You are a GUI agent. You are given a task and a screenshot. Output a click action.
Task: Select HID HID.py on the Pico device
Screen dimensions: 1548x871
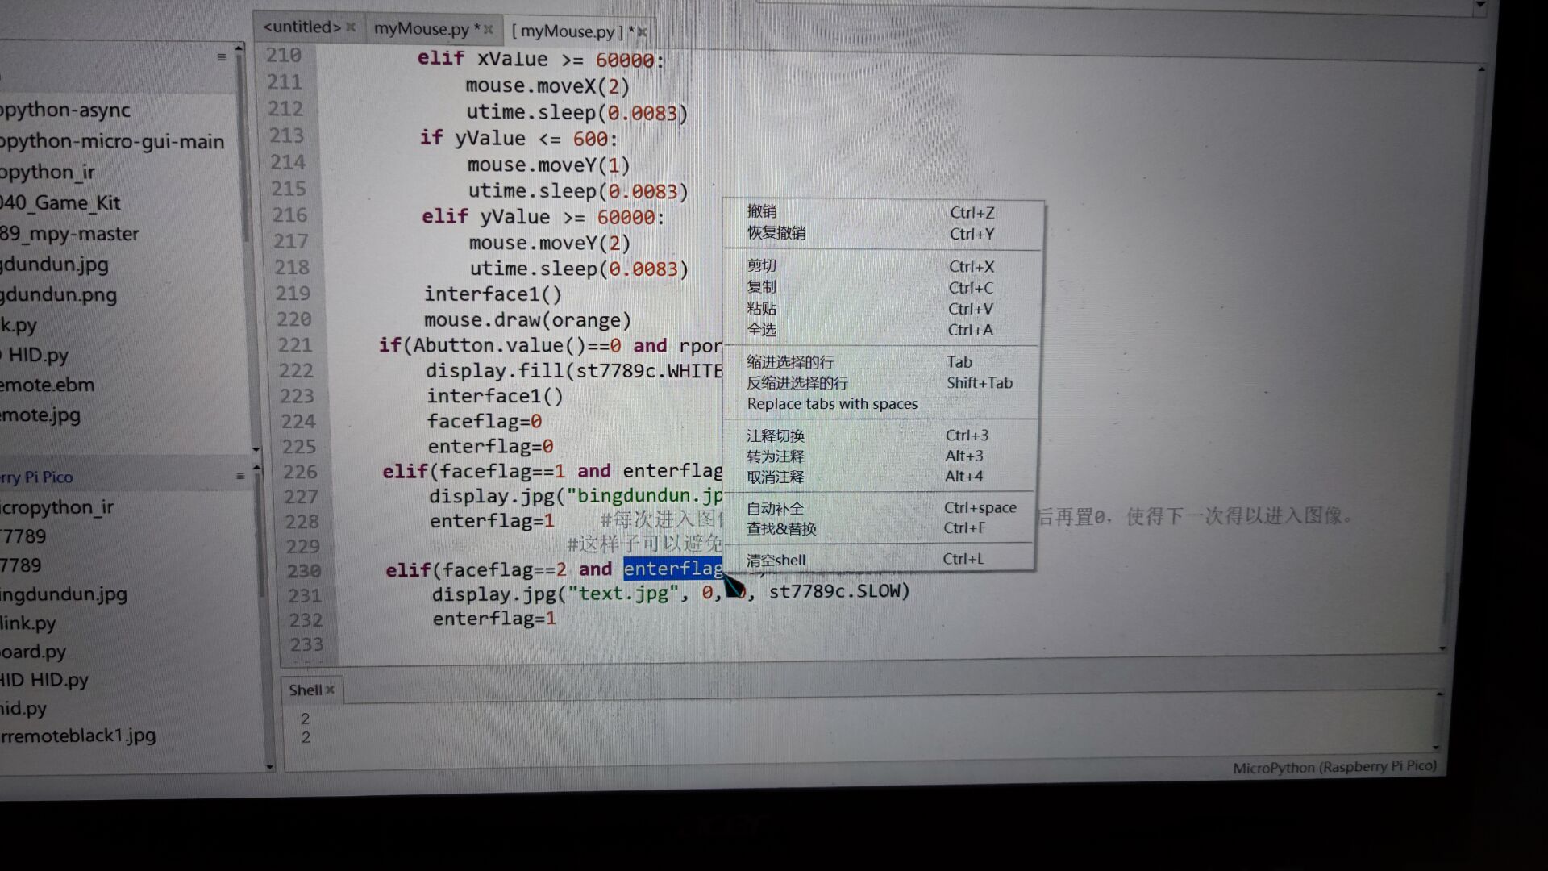coord(44,680)
